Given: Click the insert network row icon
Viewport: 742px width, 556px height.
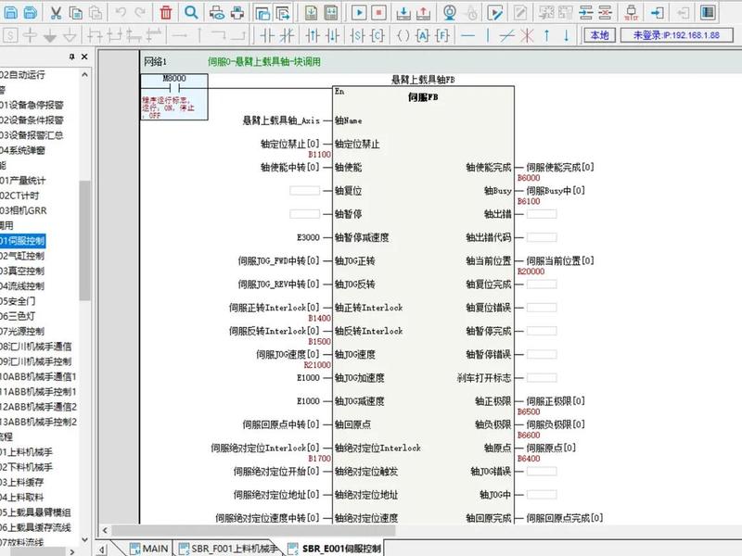Looking at the screenshot, I should coord(586,13).
